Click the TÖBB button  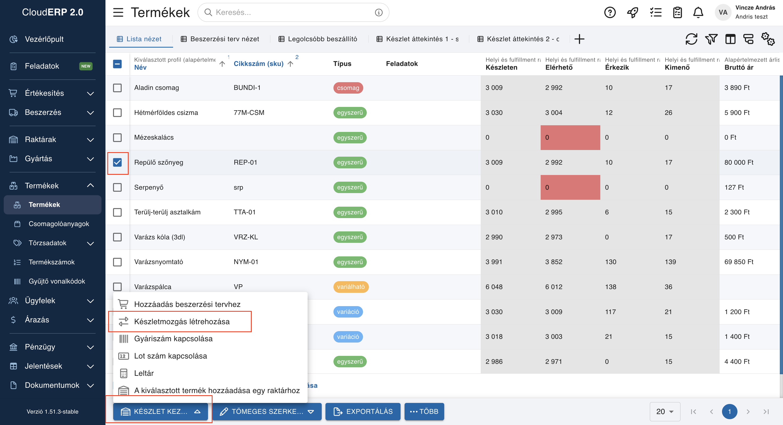pos(424,411)
